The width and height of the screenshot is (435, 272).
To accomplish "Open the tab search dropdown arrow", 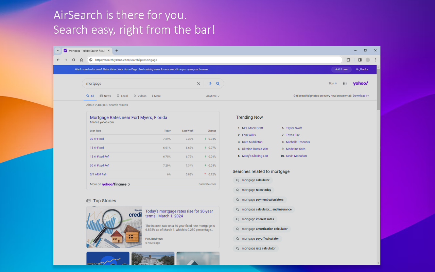I will click(x=58, y=51).
